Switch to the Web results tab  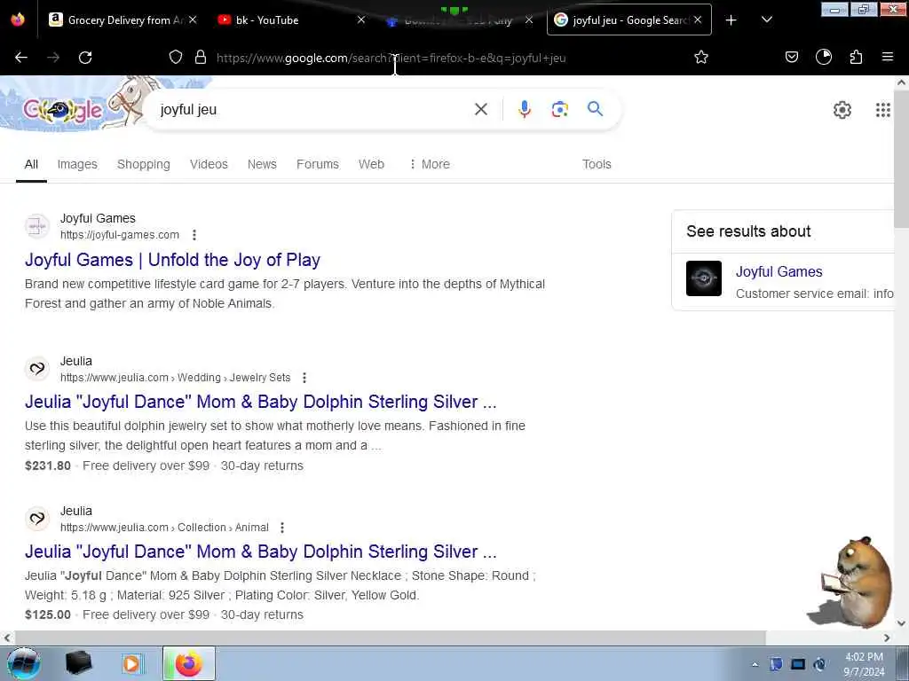[371, 164]
